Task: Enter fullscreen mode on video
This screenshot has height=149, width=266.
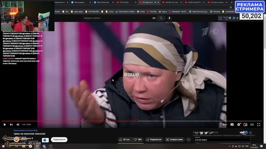Action: 259,125
